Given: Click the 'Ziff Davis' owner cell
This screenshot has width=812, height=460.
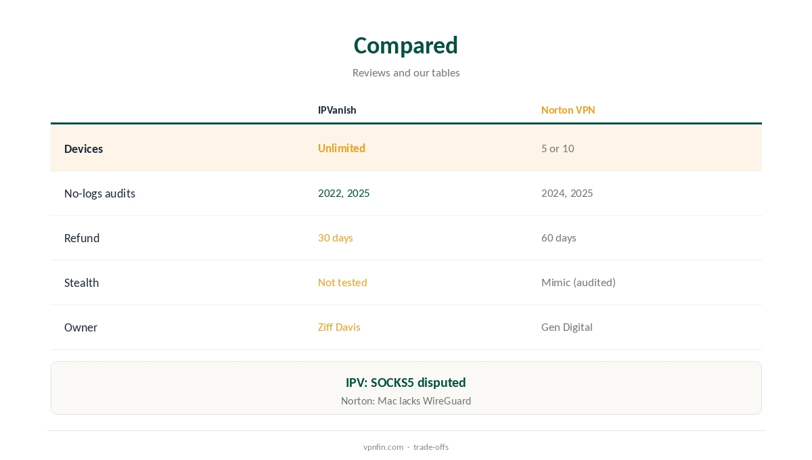Looking at the screenshot, I should (x=339, y=327).
